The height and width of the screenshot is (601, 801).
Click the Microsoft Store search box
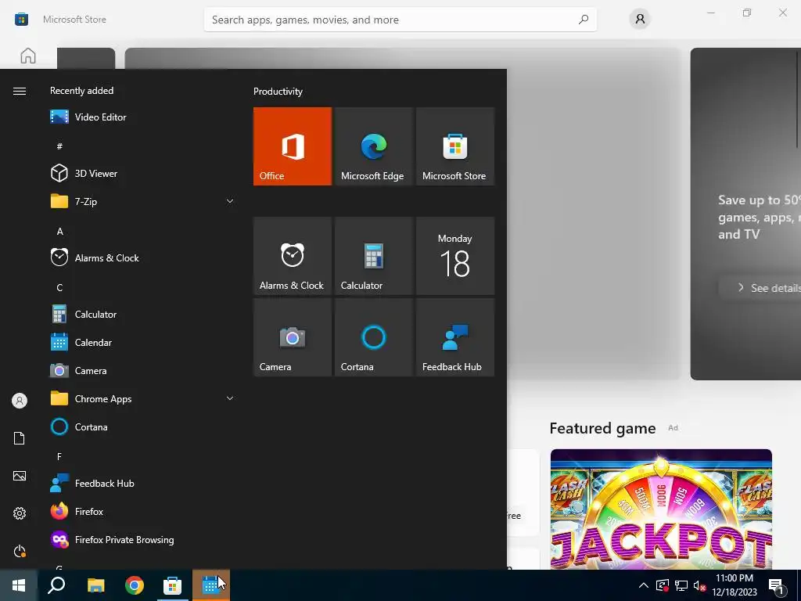400,20
